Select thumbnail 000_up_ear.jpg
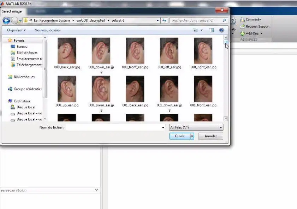Viewport: 297px width, 209px height. pos(67,89)
